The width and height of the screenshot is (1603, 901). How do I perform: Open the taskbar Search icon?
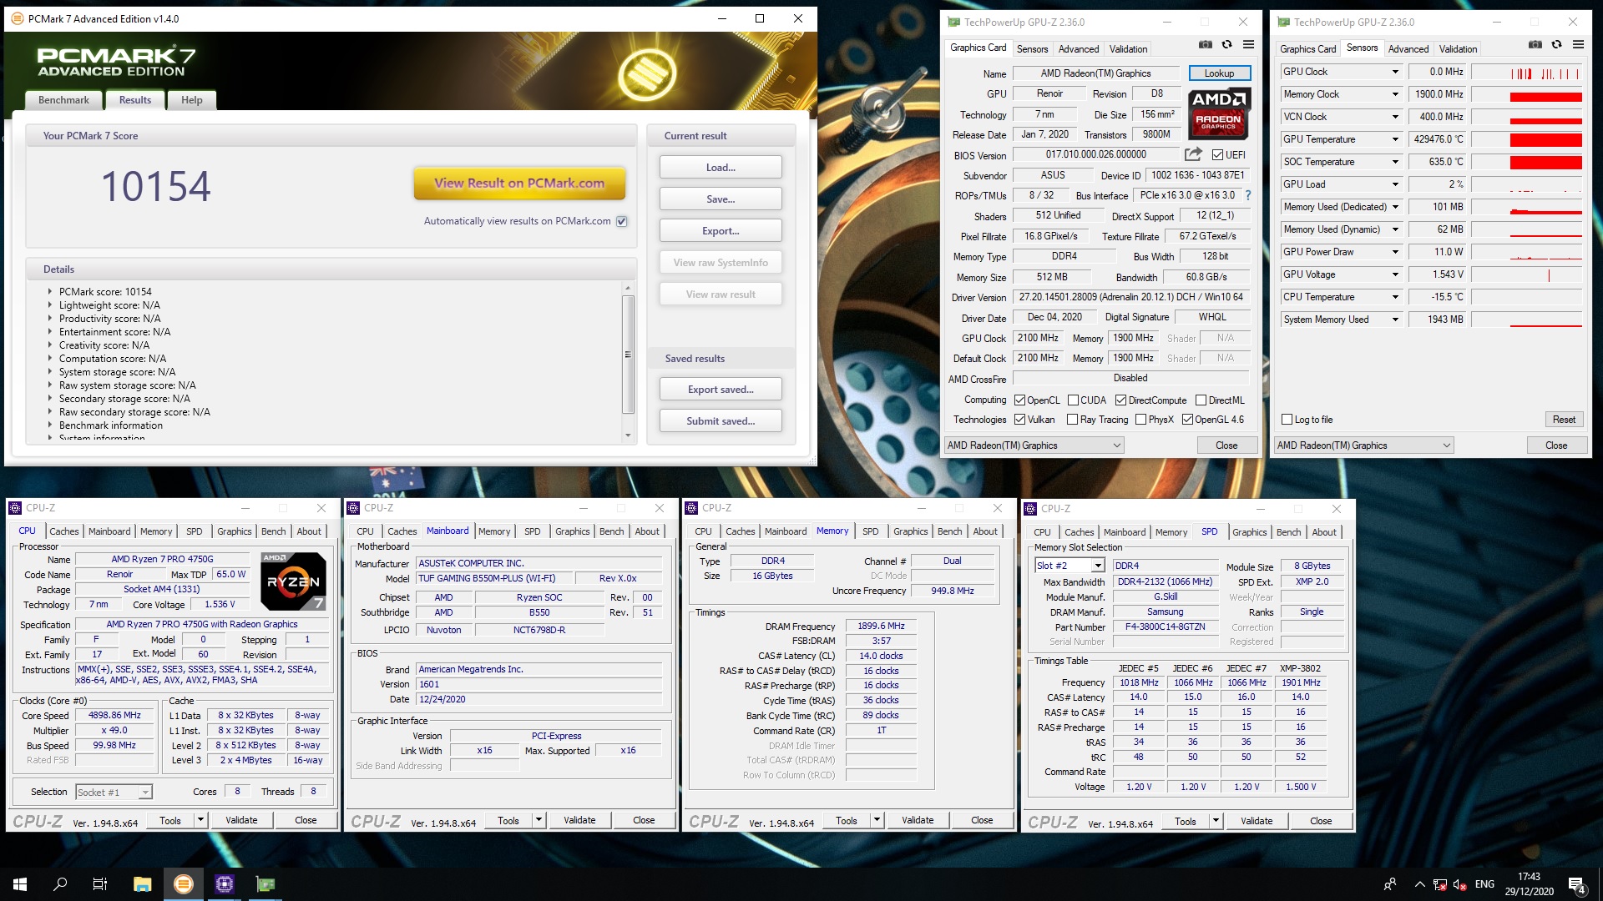point(60,884)
